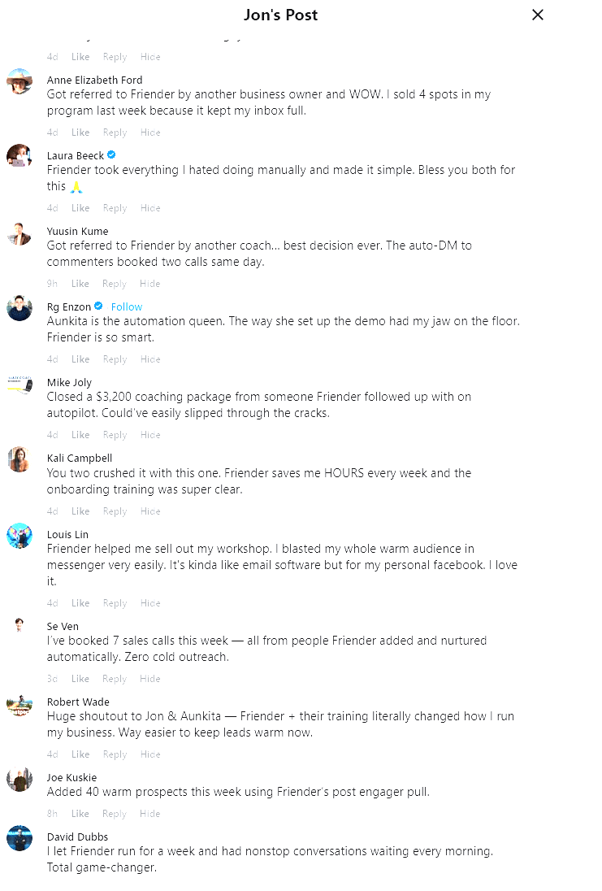Open Louis Lin's avatar
Screen dimensions: 602x891
[x=19, y=536]
